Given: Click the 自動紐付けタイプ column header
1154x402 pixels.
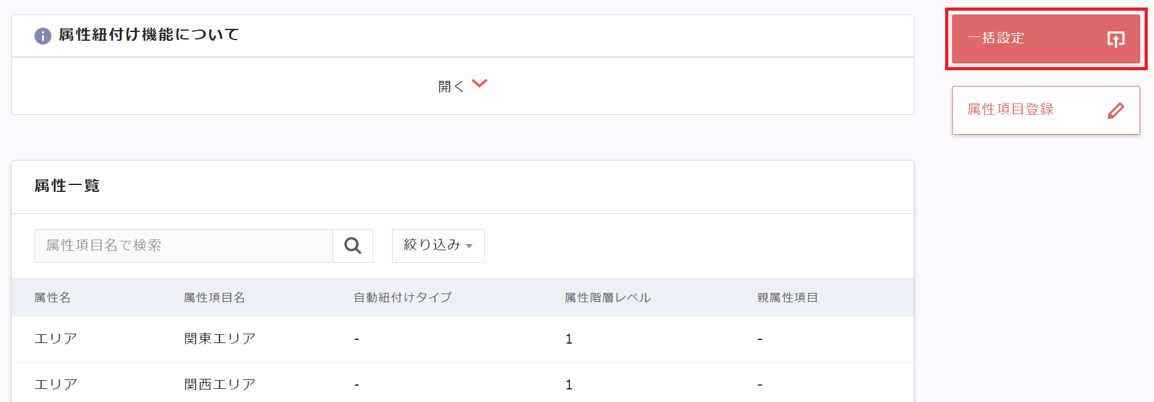Looking at the screenshot, I should [x=403, y=298].
